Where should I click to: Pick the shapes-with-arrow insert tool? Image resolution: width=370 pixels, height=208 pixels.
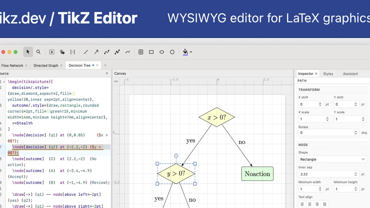(62, 52)
